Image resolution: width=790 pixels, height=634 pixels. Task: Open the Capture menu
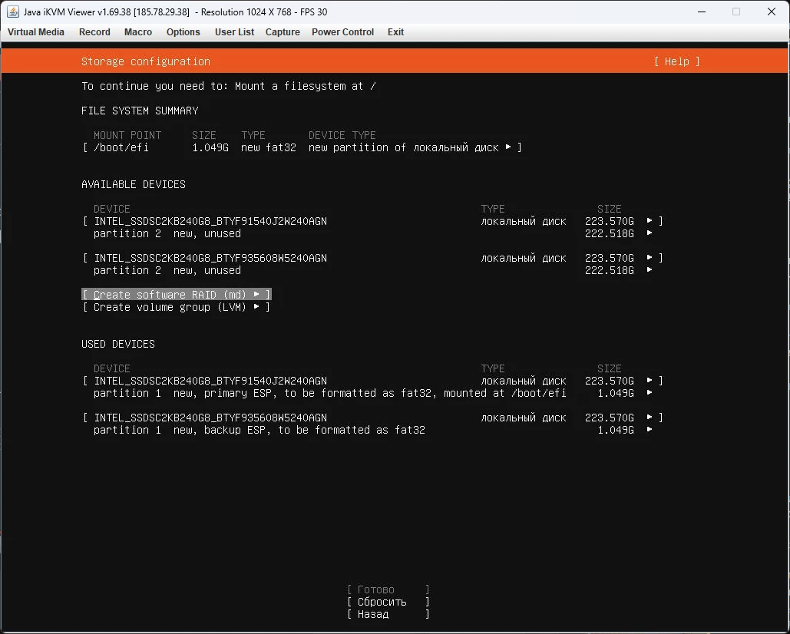(x=283, y=32)
